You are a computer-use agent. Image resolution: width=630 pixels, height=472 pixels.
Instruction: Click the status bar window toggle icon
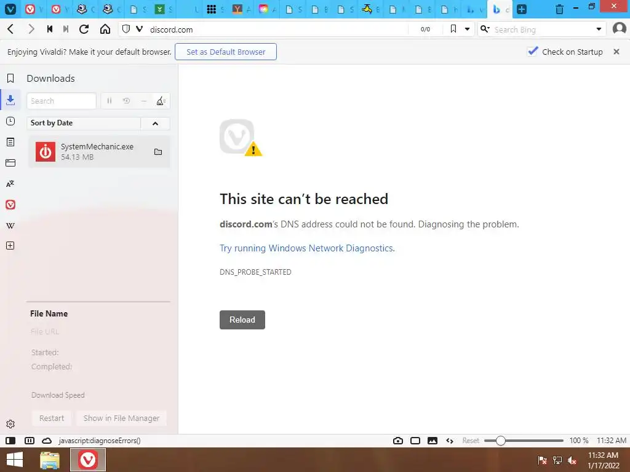pyautogui.click(x=415, y=441)
